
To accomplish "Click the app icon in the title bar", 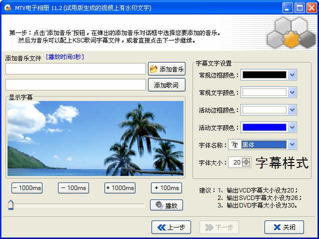I will (7, 7).
